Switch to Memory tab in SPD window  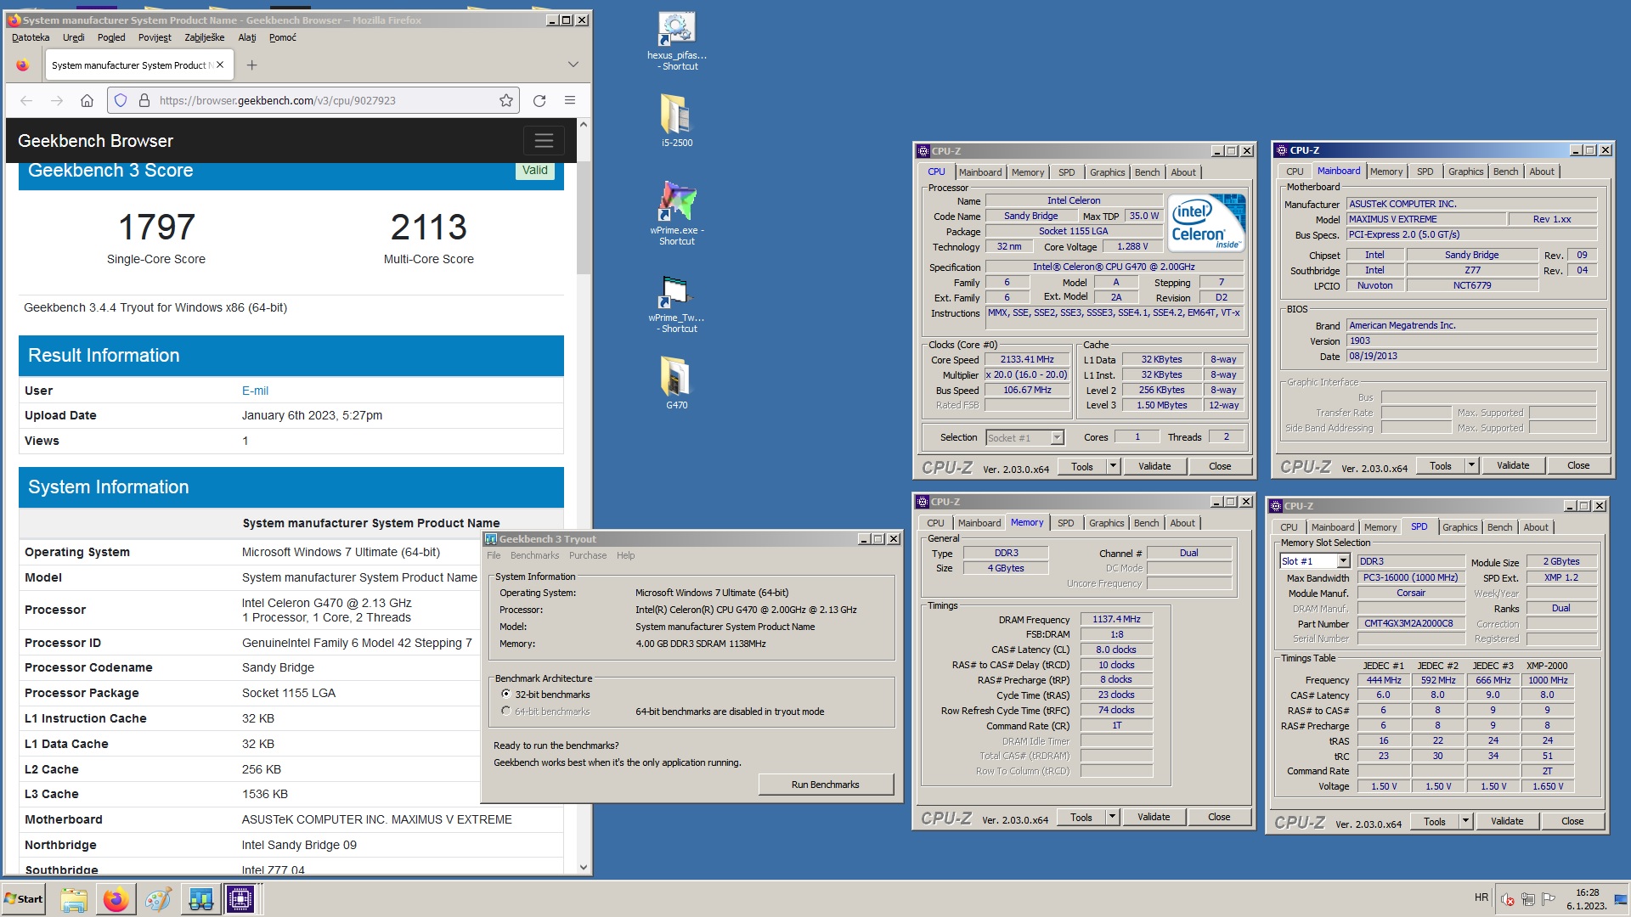pos(1380,527)
